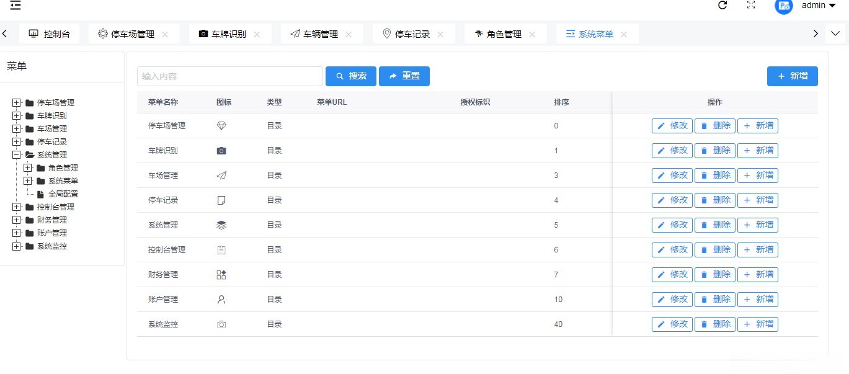Expand 角色管理 tree node
The height and width of the screenshot is (374, 849).
(28, 168)
